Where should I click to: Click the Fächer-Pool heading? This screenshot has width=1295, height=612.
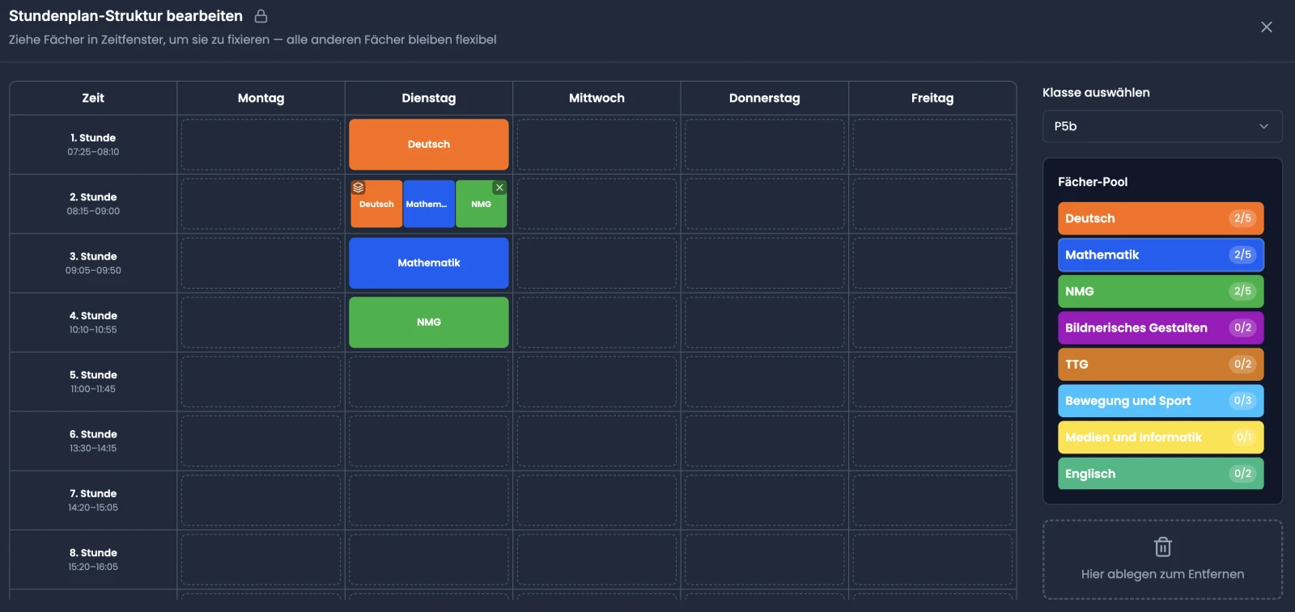pyautogui.click(x=1093, y=182)
